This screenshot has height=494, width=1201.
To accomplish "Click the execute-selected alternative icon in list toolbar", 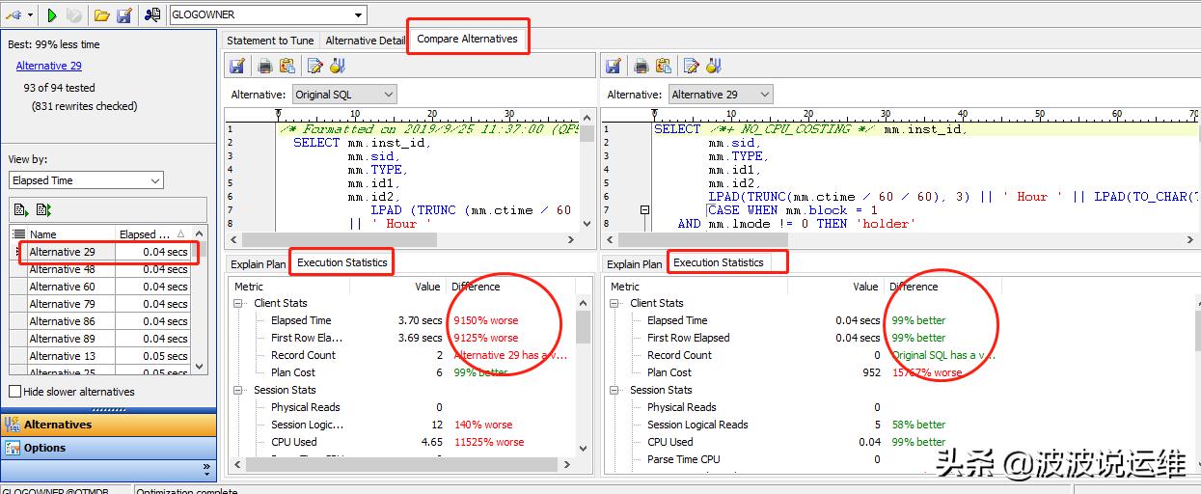I will click(x=20, y=209).
